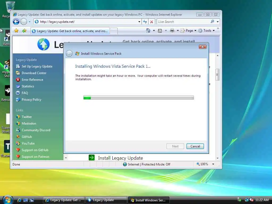The width and height of the screenshot is (272, 204).
Task: Click the Live Search input field
Action: click(184, 22)
